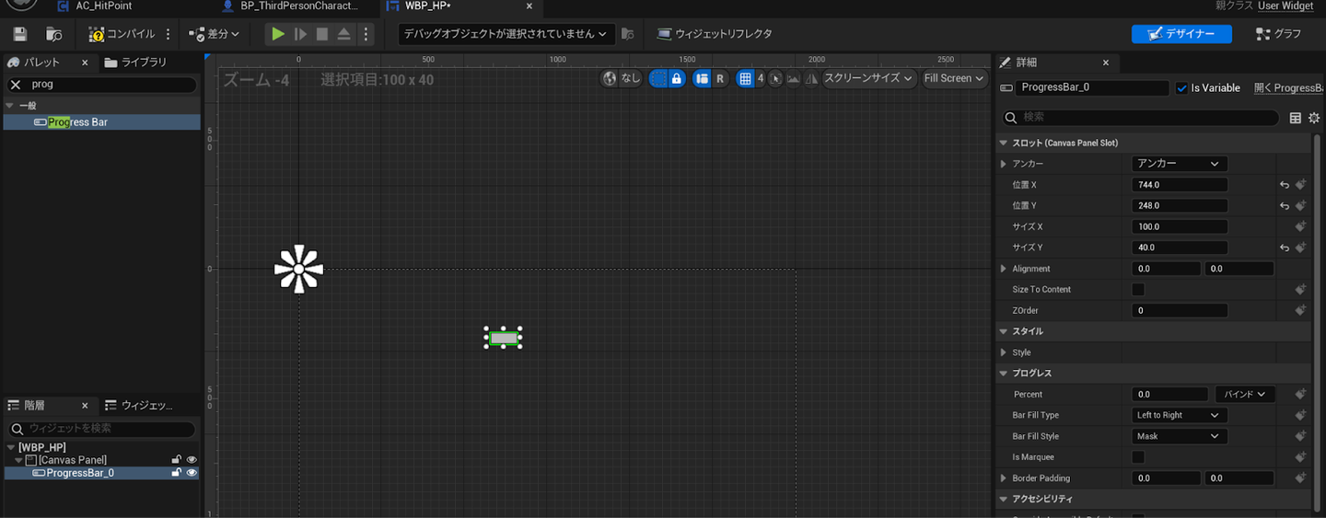Image resolution: width=1326 pixels, height=518 pixels.
Task: Click the Stop simulation icon
Action: (322, 34)
